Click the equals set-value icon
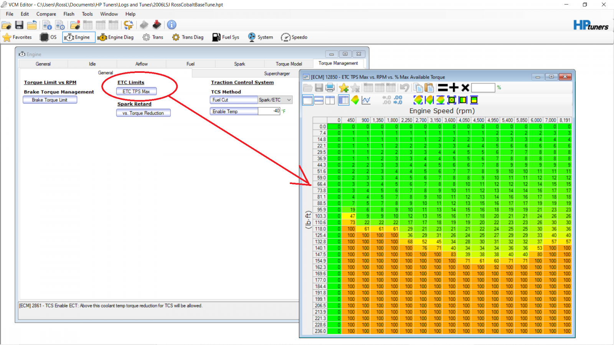This screenshot has width=614, height=345. pyautogui.click(x=443, y=88)
